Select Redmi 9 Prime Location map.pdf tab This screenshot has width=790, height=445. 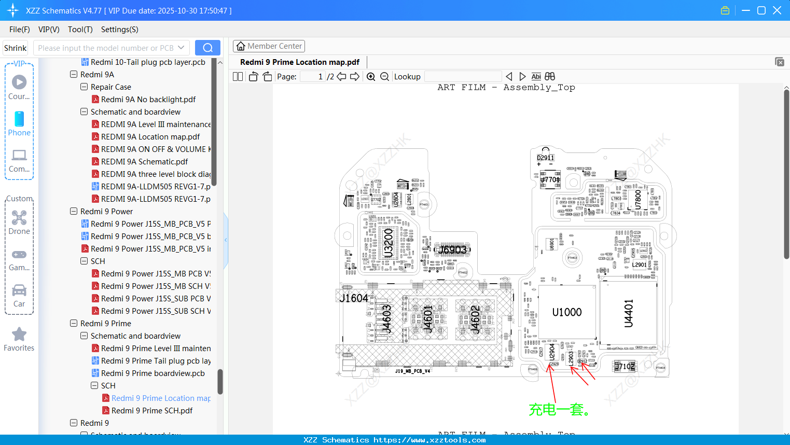pyautogui.click(x=300, y=62)
